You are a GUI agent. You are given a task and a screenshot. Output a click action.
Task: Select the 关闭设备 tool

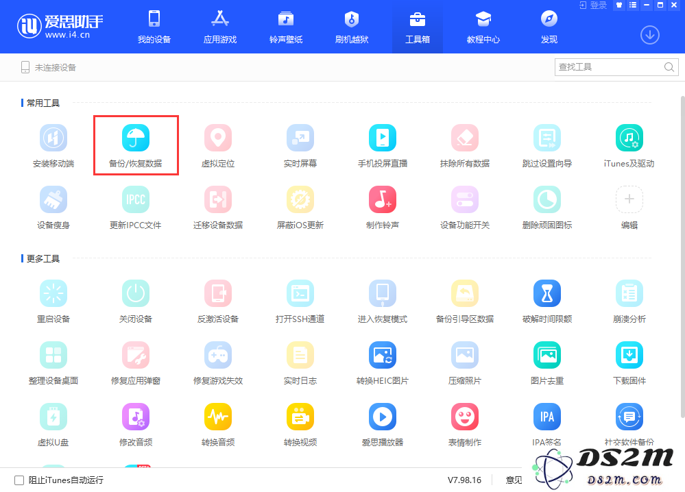click(x=136, y=302)
